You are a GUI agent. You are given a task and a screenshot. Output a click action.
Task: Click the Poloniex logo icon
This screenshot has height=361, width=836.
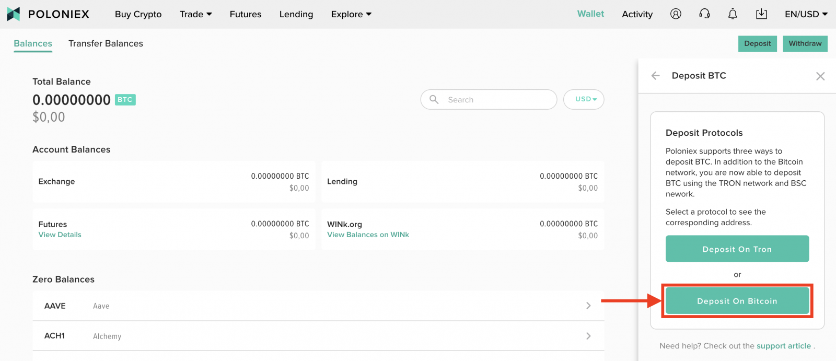(x=14, y=14)
